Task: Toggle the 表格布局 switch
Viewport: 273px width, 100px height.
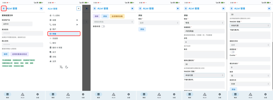Action: pyautogui.click(x=103, y=26)
